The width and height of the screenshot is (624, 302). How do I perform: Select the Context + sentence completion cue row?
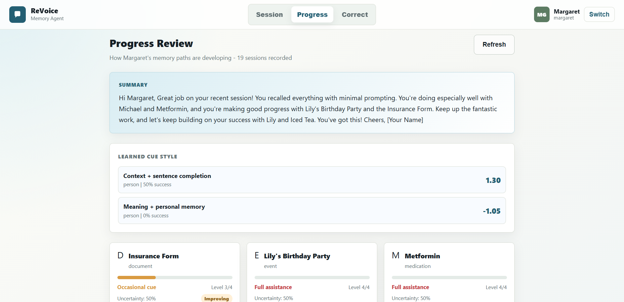coord(312,180)
